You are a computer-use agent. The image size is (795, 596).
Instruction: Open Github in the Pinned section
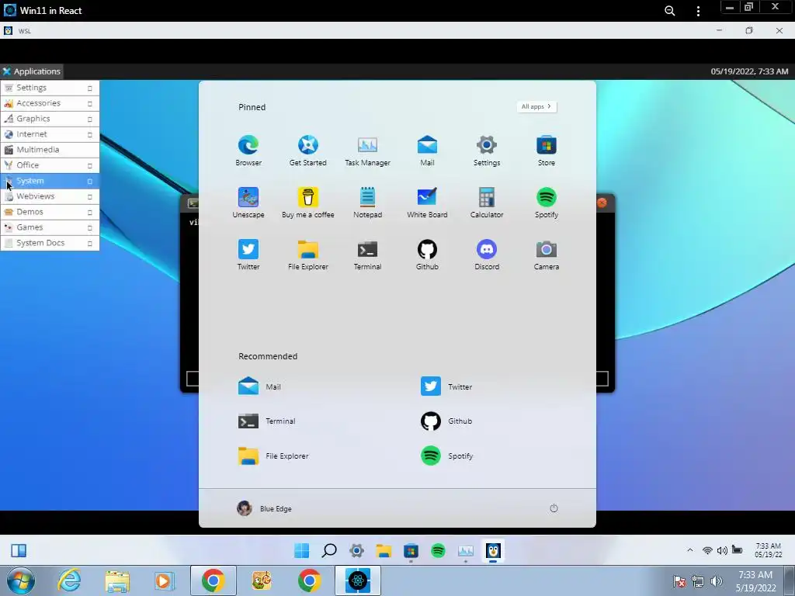(x=427, y=255)
